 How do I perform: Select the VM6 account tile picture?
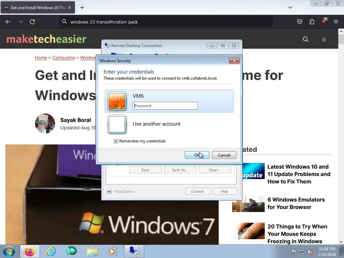[117, 101]
